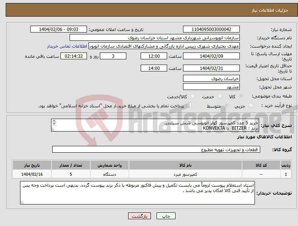Image resolution: width=298 pixels, height=226 pixels.
Task: Click the need date cell 1404/02/16
Action: point(32,174)
